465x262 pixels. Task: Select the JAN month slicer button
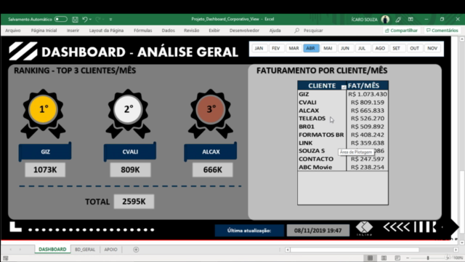point(259,48)
